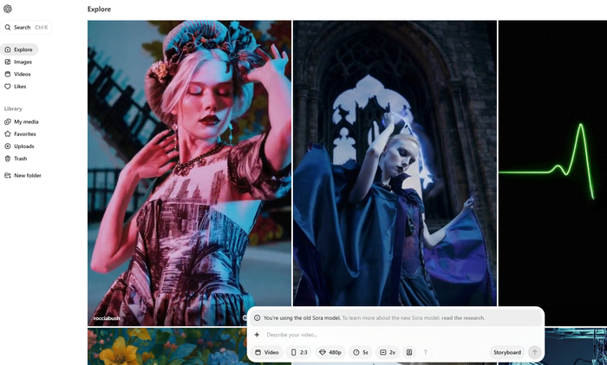Screen dimensions: 607x365
Task: Open the Uploads section
Action: click(23, 146)
